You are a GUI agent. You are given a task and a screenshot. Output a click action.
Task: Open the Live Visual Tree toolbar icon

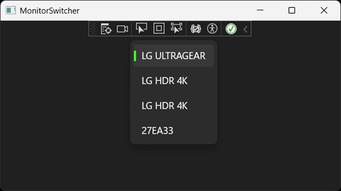[x=106, y=29]
